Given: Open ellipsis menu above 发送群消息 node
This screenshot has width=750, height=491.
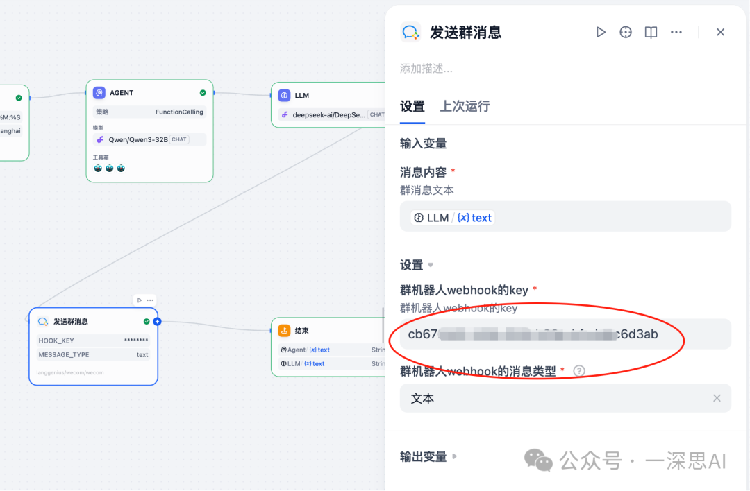Looking at the screenshot, I should point(150,300).
